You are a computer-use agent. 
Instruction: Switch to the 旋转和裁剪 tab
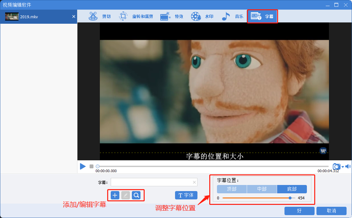coord(136,16)
